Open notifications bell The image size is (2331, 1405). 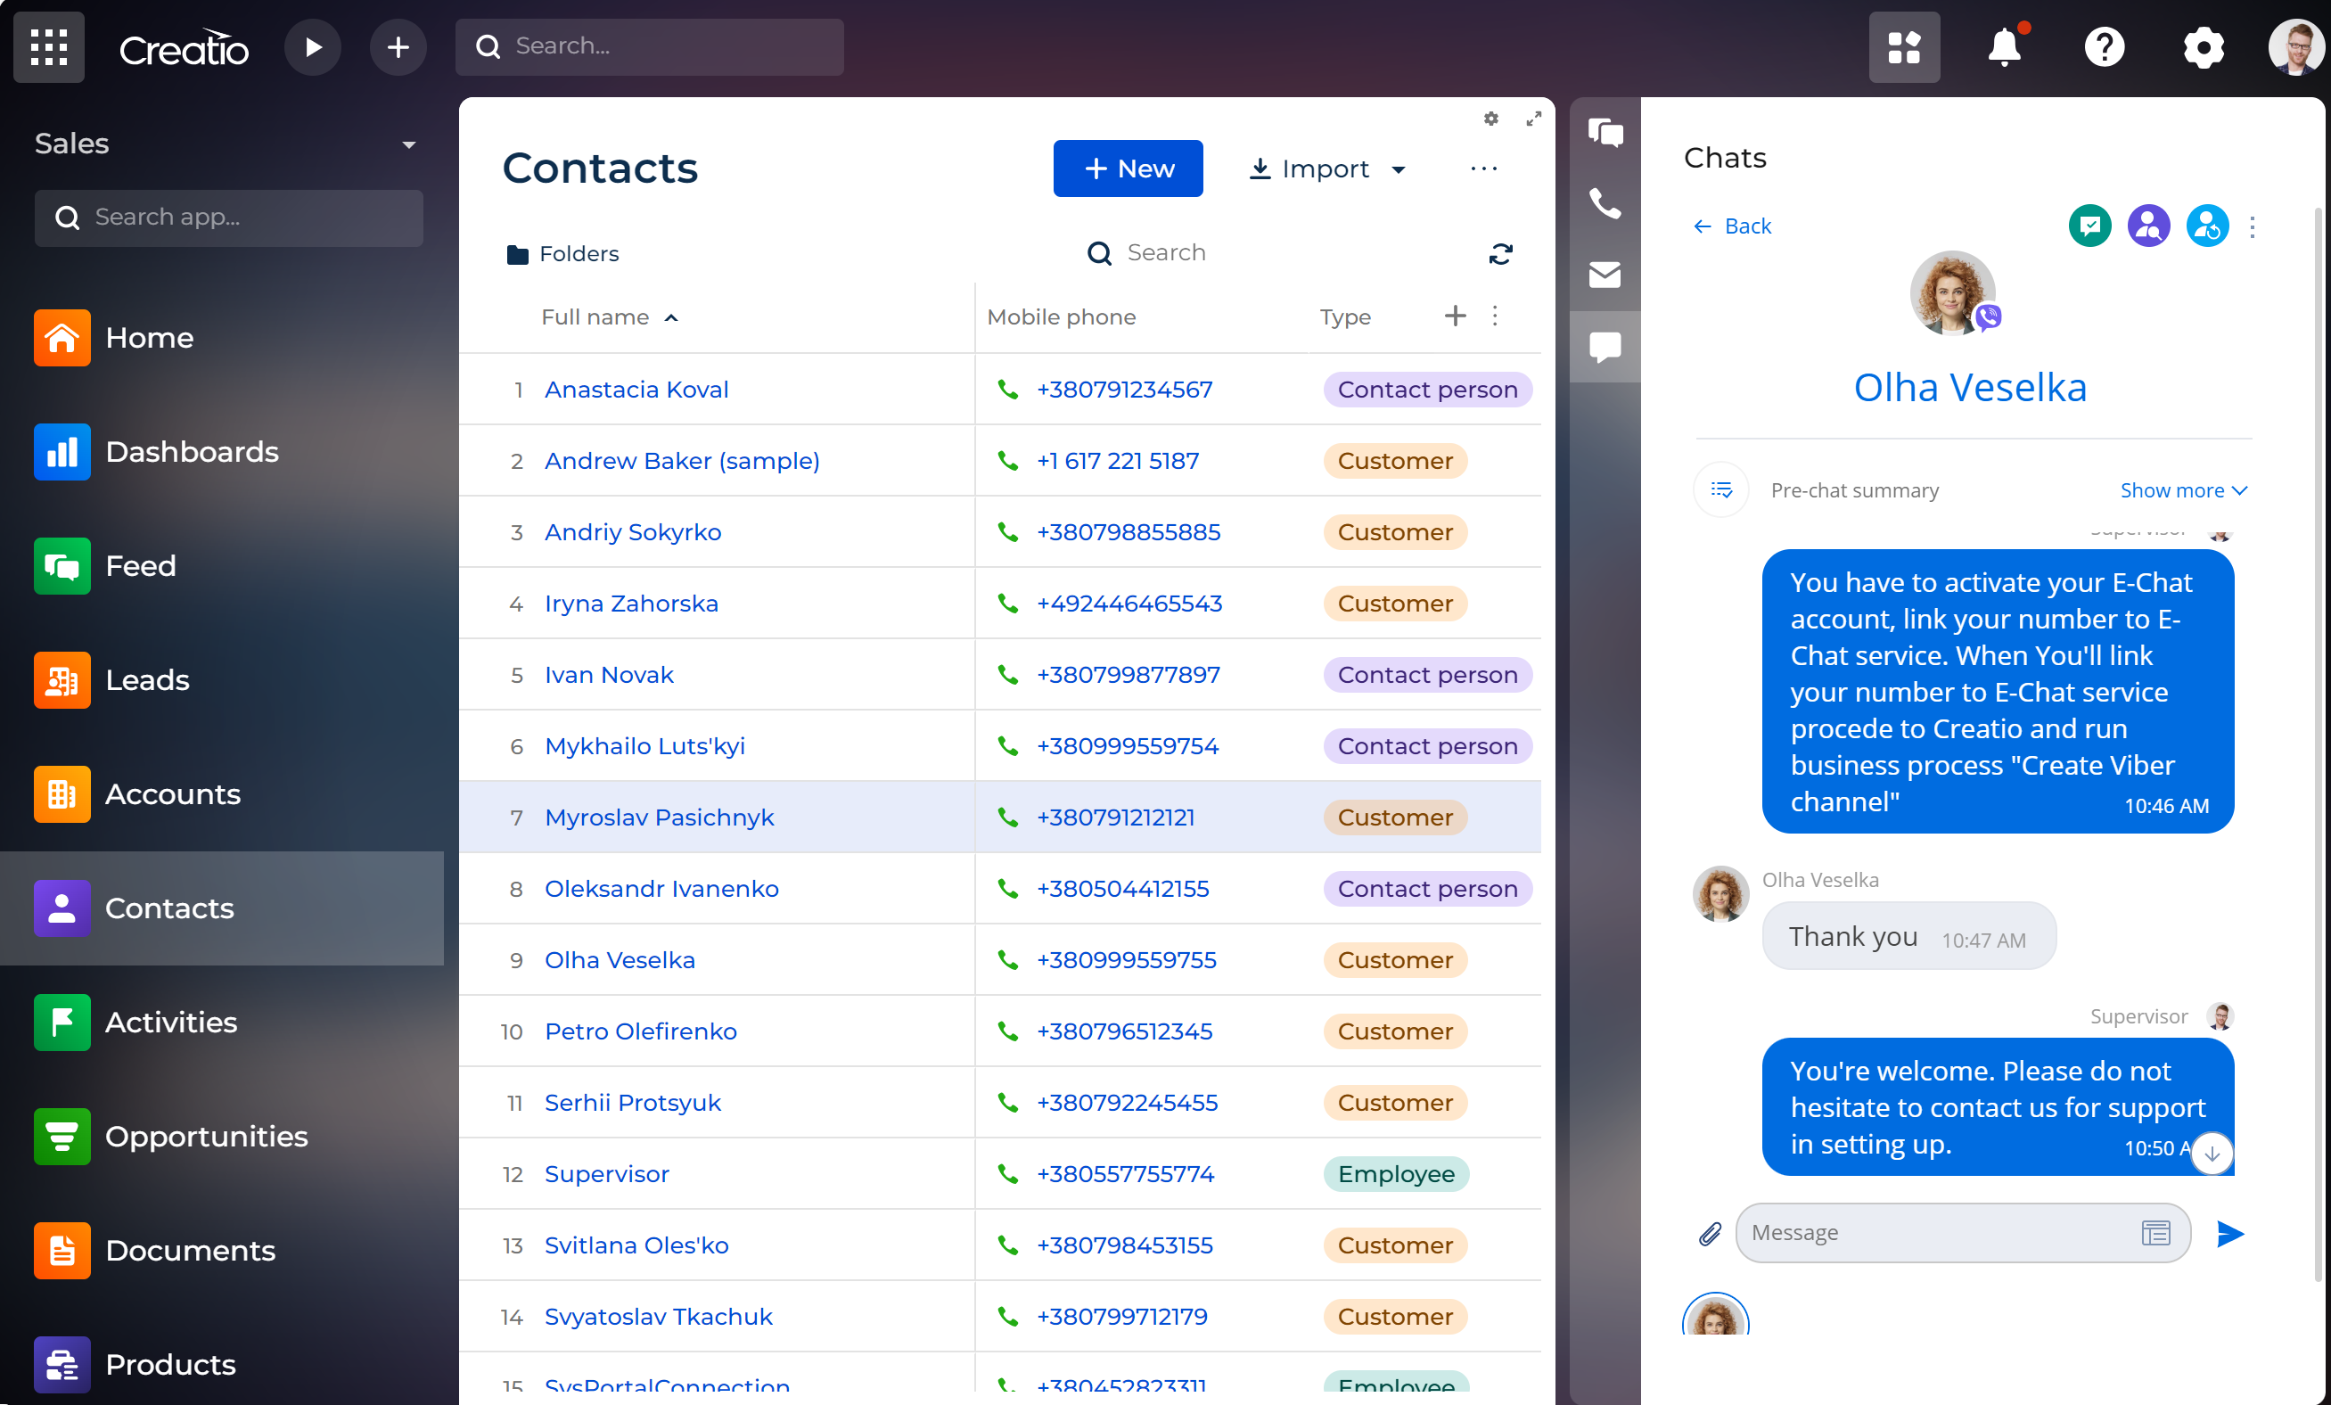(2005, 47)
